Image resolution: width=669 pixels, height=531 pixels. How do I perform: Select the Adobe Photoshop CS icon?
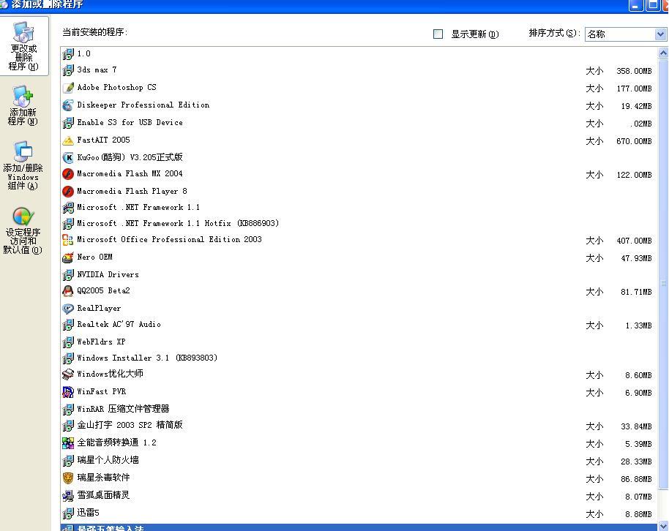(68, 88)
